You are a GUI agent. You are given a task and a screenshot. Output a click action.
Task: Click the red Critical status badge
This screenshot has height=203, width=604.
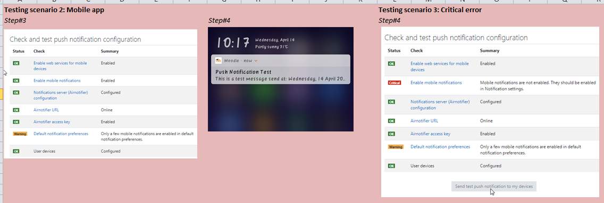395,83
